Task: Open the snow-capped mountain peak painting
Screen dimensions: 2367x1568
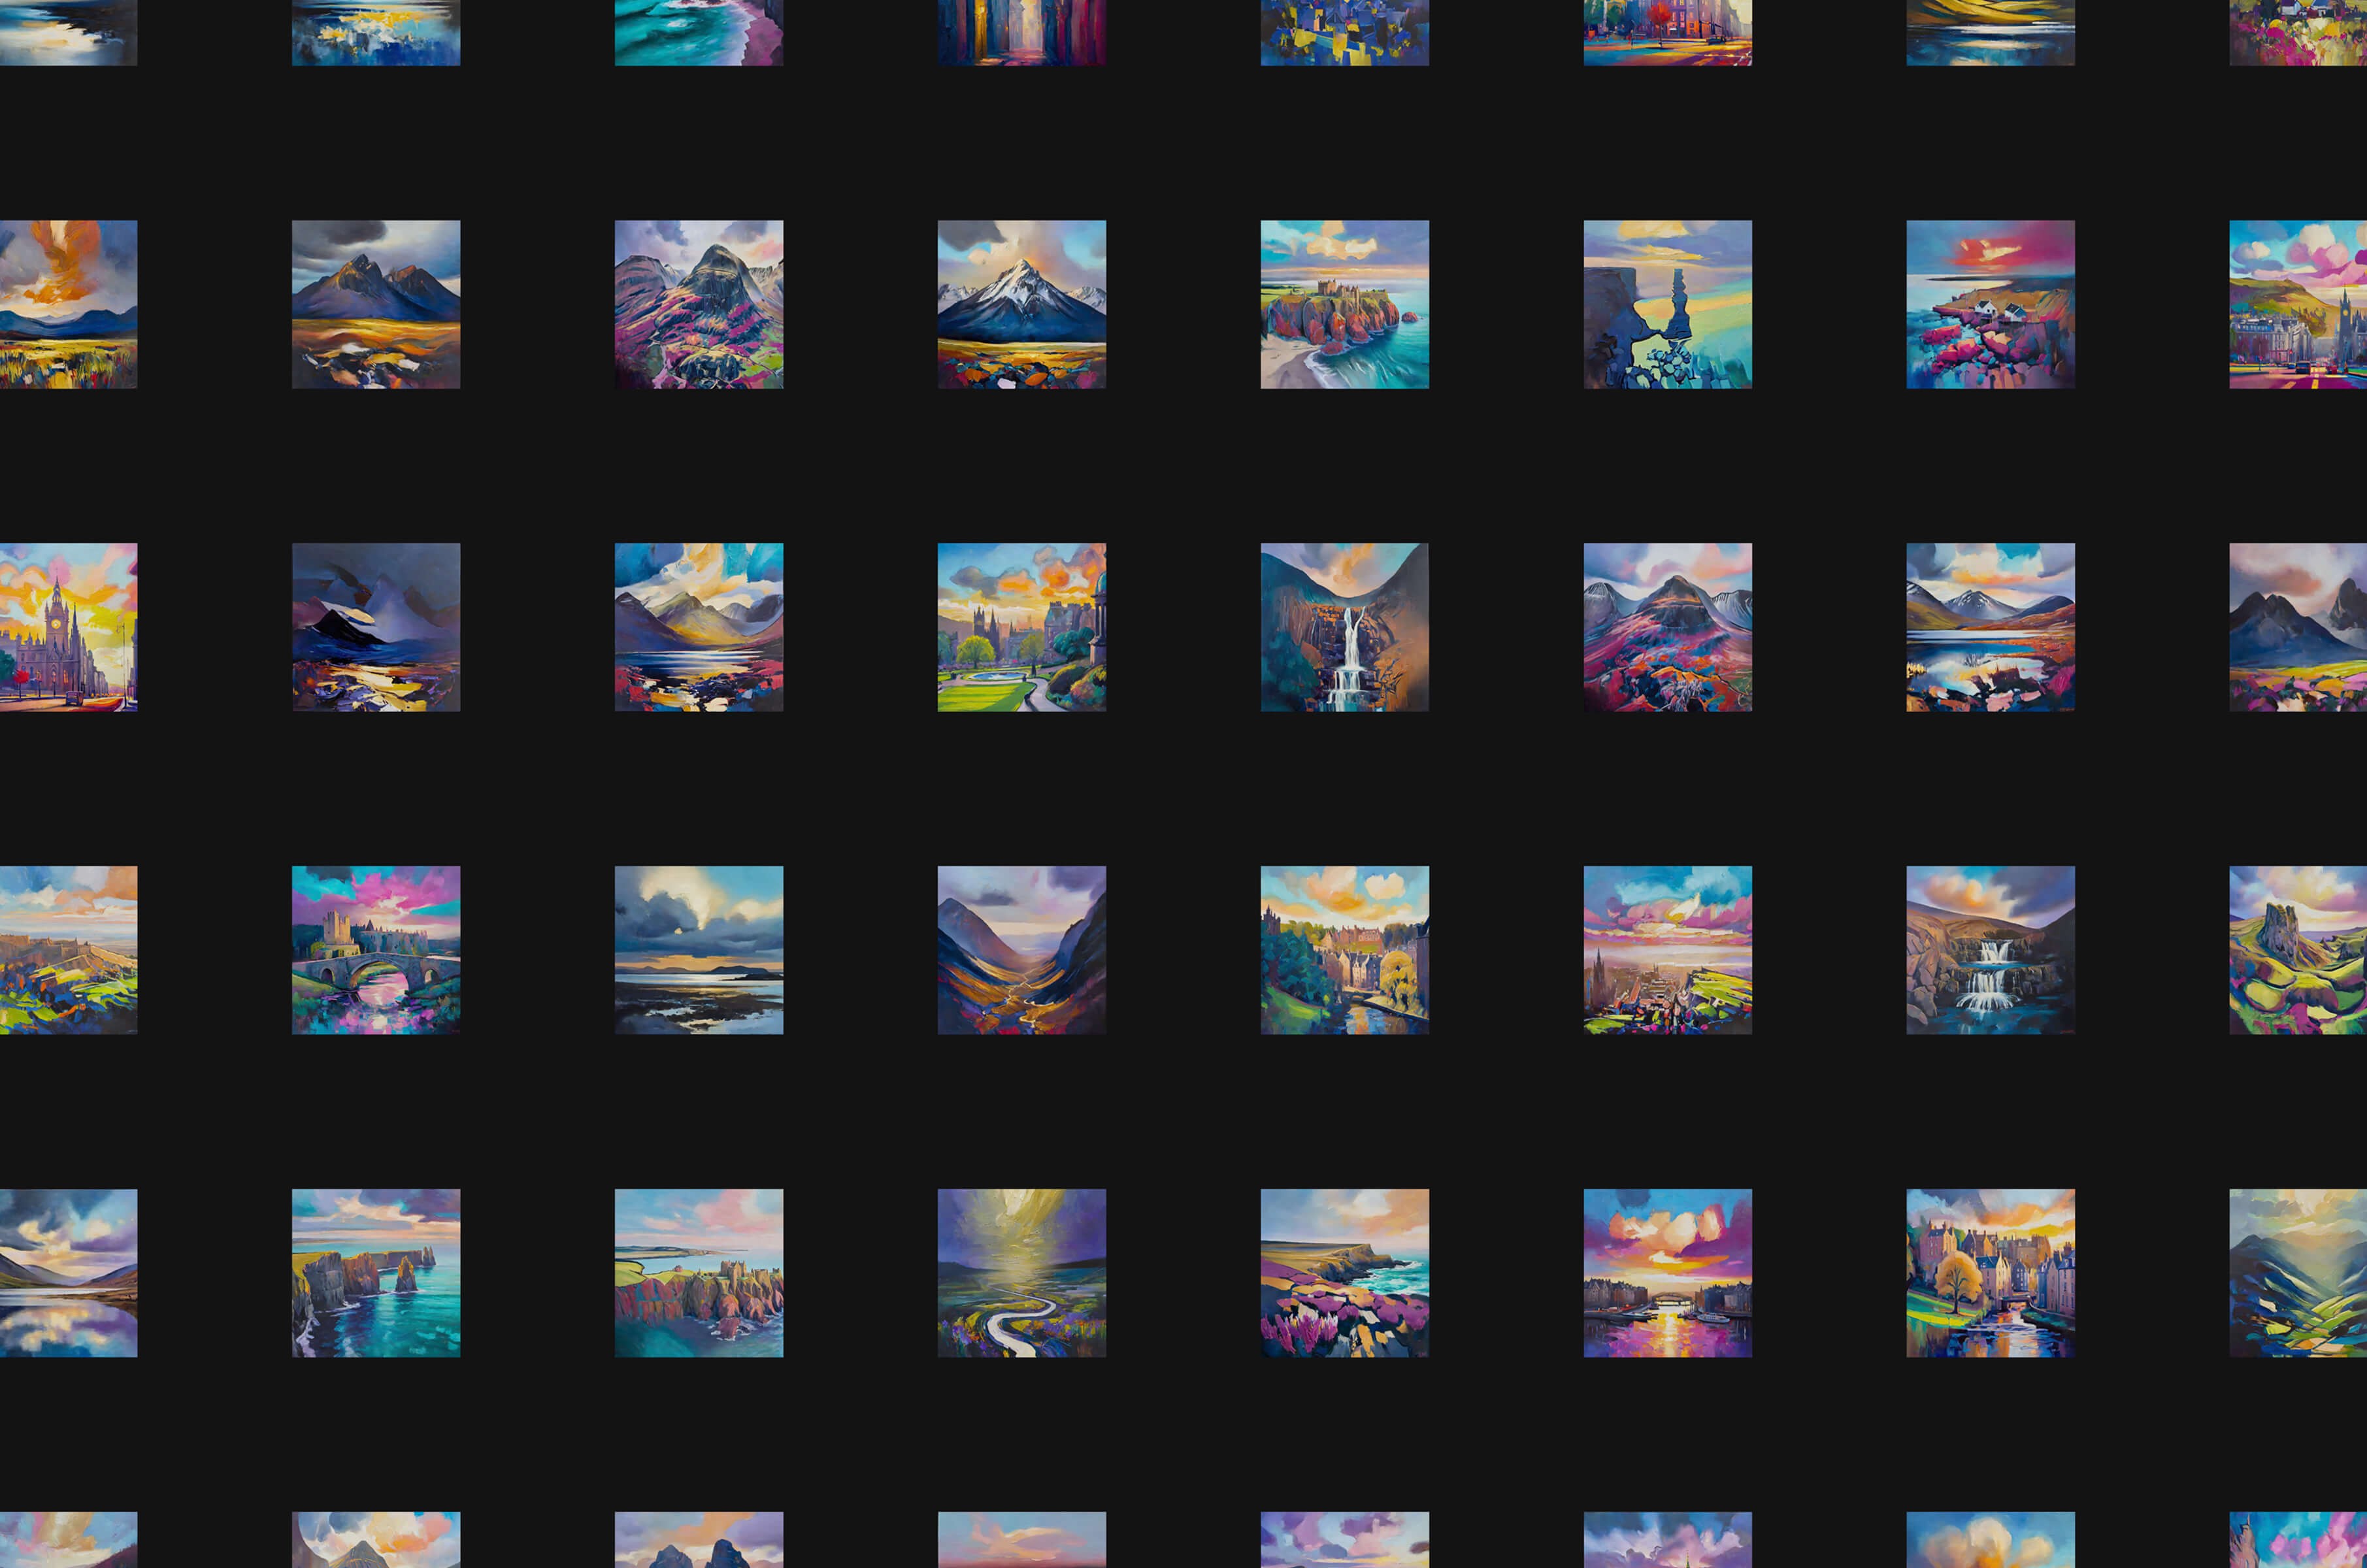Action: click(x=1021, y=304)
